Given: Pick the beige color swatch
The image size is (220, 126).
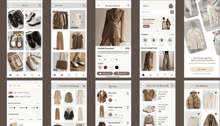Looking at the screenshot, I should [x=100, y=67].
